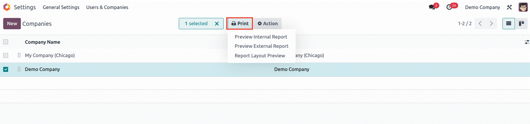This screenshot has height=124, width=530.
Task: Choose Preview Internal Report
Action: [x=261, y=37]
